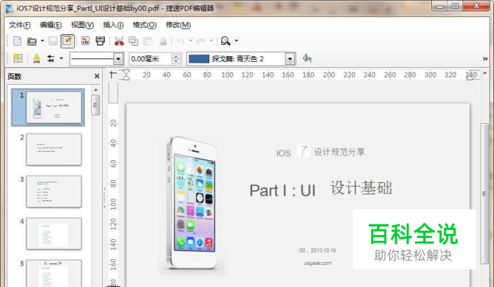Click the '00，2013.10.16' date text
This screenshot has width=494, height=287.
pyautogui.click(x=318, y=251)
